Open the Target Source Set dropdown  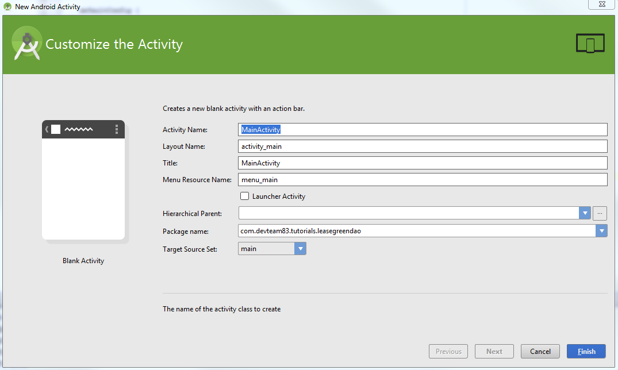click(x=272, y=249)
